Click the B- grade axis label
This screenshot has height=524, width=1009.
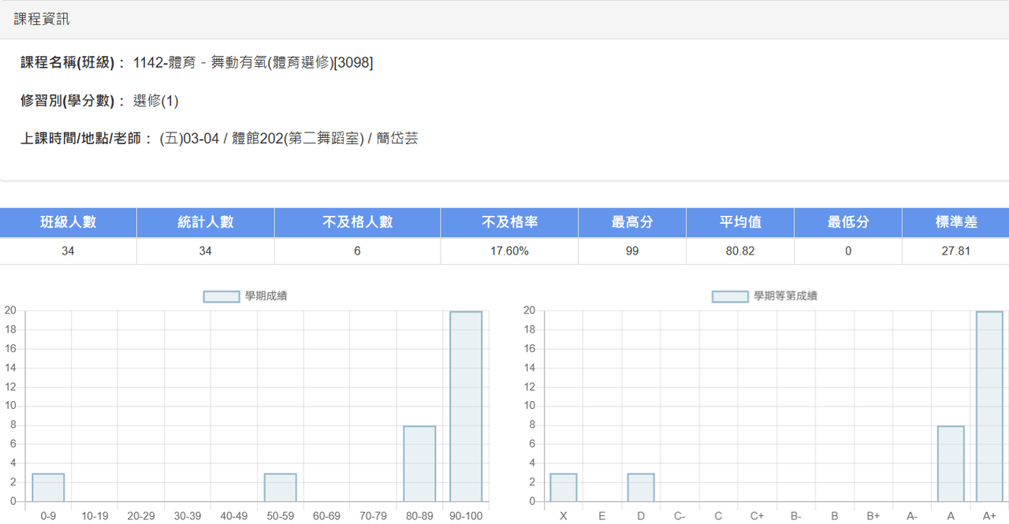(x=795, y=516)
